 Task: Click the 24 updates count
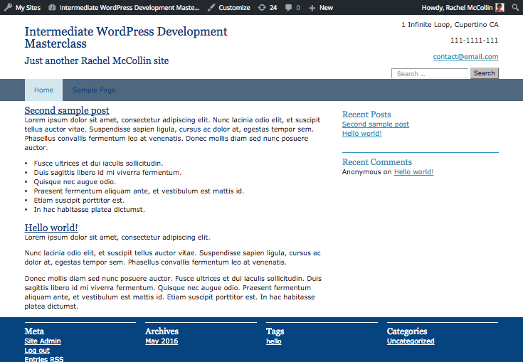[273, 7]
